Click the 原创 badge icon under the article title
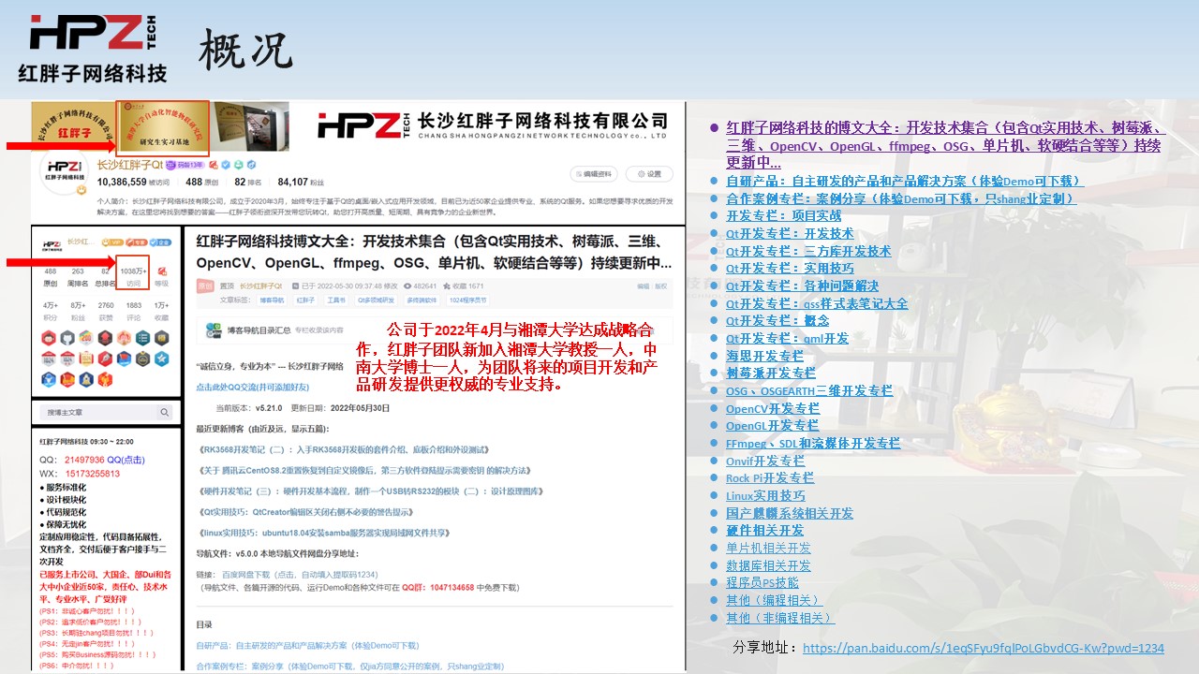Screen dimensions: 1199x674 pos(205,286)
